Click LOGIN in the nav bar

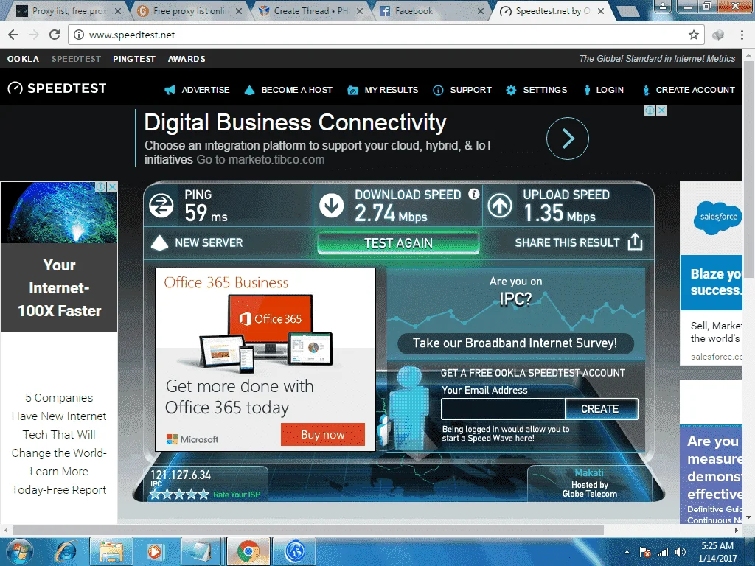[x=603, y=90]
